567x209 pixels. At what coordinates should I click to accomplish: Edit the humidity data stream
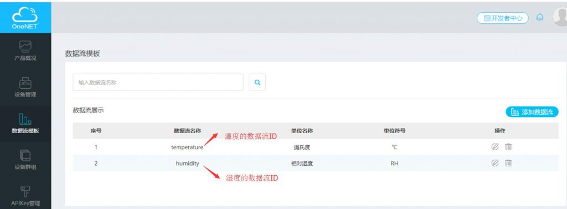click(494, 163)
